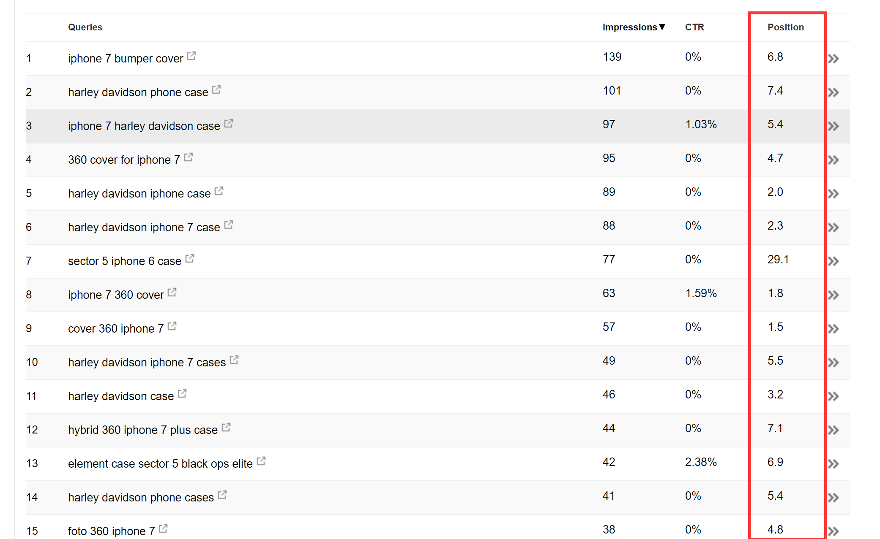Sort by the CTR column header

694,27
